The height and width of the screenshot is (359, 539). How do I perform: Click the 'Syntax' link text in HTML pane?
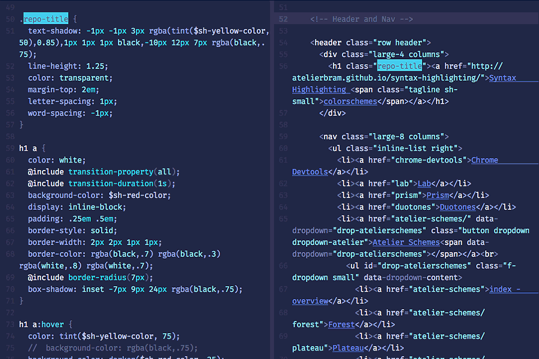pyautogui.click(x=502, y=78)
